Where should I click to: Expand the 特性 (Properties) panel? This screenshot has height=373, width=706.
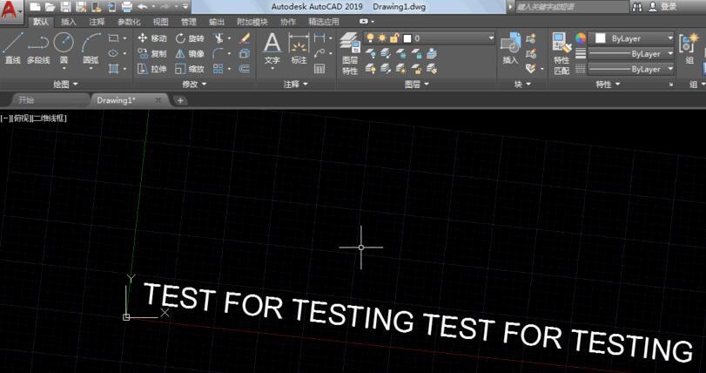pos(609,85)
